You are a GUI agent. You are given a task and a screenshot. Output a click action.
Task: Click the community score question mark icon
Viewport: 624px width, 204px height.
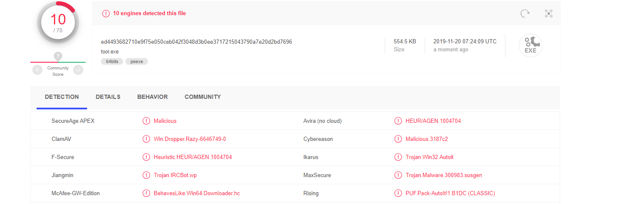click(x=58, y=56)
